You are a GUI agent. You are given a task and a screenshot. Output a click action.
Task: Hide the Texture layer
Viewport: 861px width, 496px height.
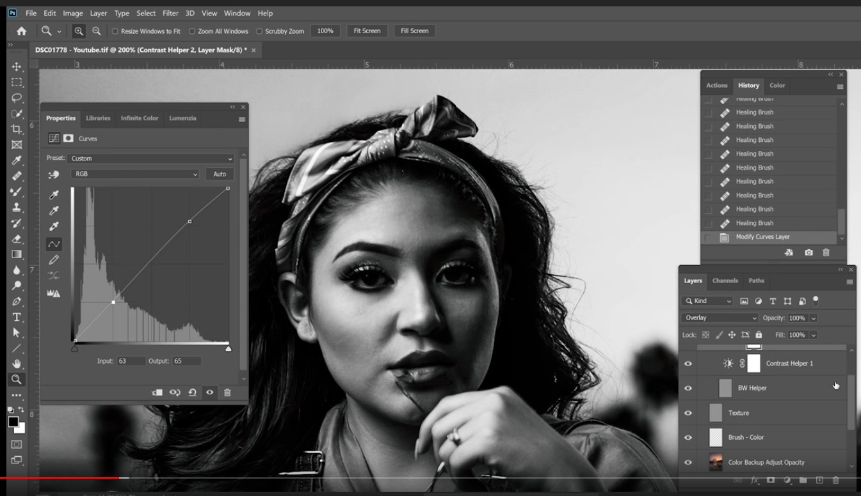(688, 413)
